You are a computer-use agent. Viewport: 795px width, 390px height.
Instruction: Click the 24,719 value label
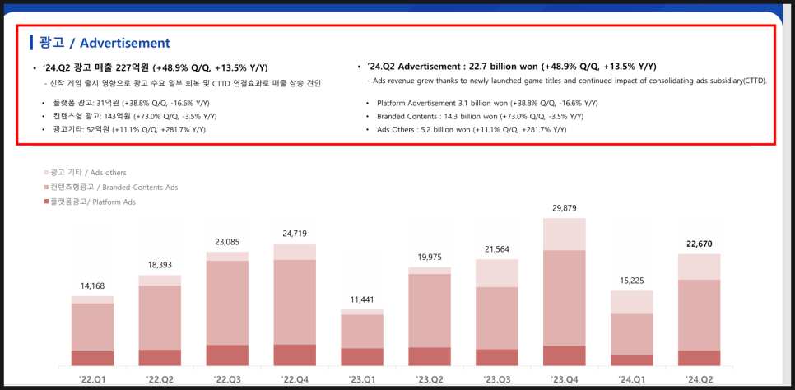295,234
